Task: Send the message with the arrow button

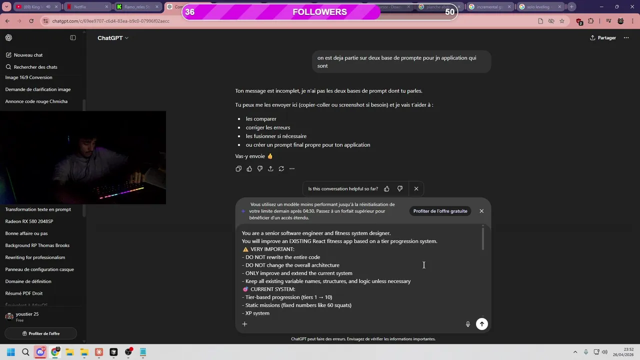Action: tap(482, 324)
